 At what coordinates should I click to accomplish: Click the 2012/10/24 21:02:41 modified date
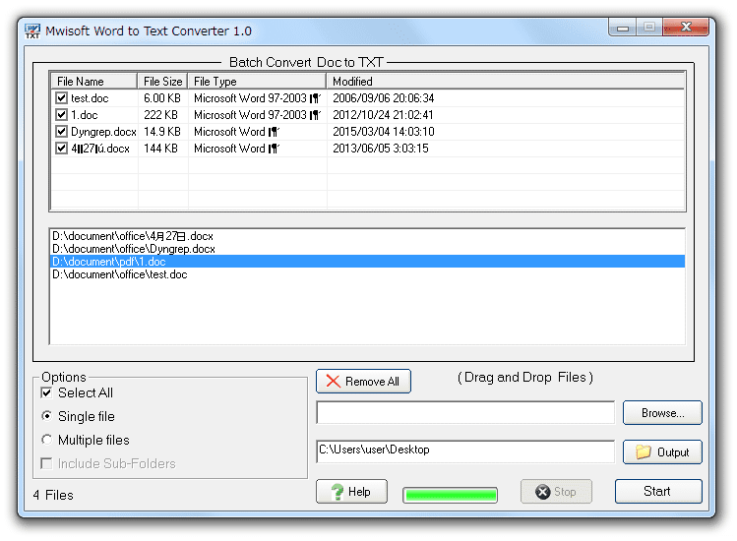coord(383,115)
